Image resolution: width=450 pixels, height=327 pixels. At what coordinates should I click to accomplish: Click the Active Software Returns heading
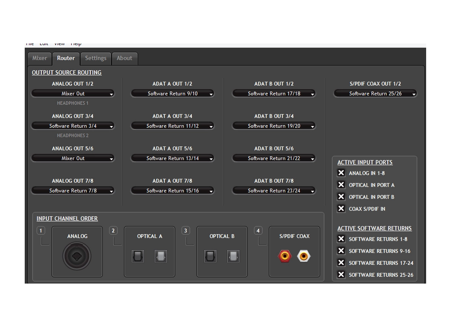coord(375,228)
